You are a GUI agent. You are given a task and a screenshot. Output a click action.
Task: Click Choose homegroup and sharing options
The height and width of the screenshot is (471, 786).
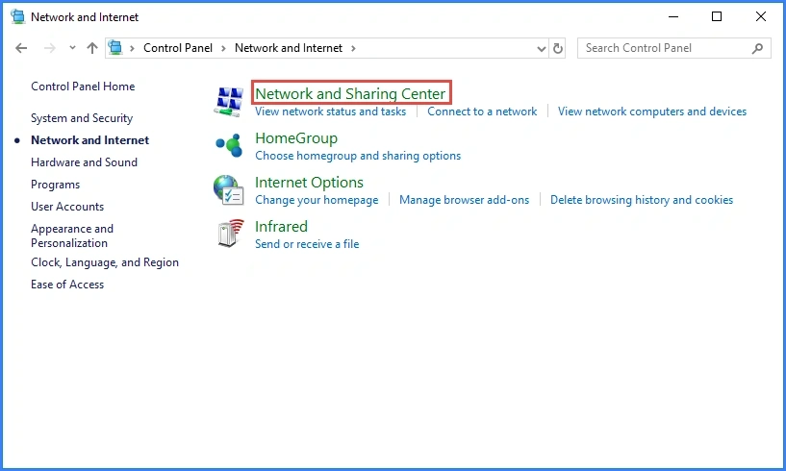[358, 156]
